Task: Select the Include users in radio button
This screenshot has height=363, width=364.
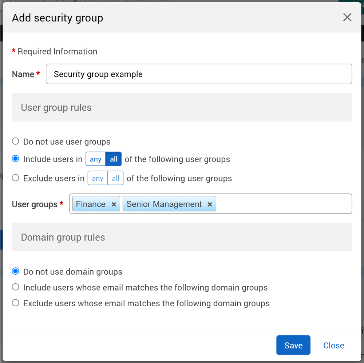Action: pyautogui.click(x=16, y=159)
